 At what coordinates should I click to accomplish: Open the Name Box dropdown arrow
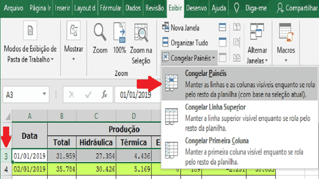coord(44,94)
